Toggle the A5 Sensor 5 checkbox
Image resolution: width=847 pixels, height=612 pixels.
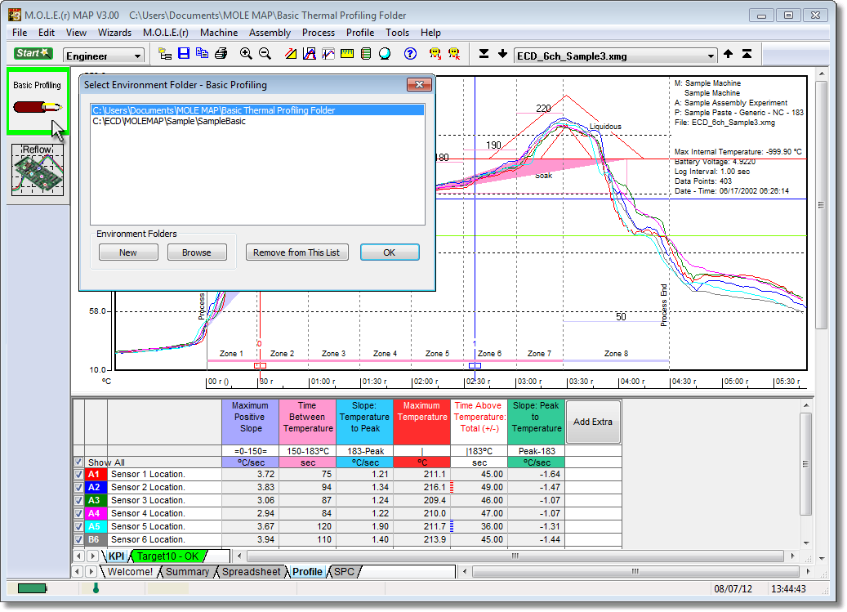(x=79, y=526)
